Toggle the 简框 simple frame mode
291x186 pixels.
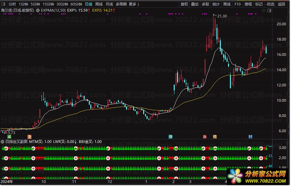click(x=248, y=4)
